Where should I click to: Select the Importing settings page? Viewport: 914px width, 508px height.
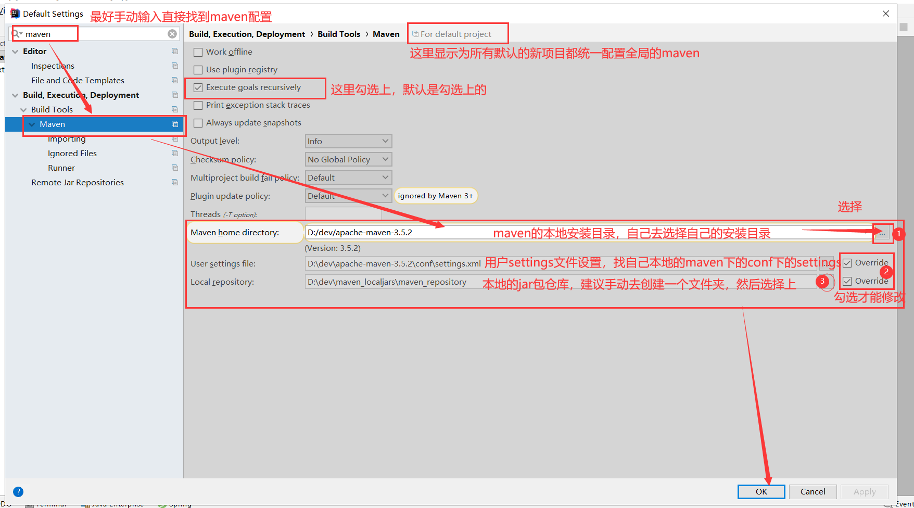(67, 139)
